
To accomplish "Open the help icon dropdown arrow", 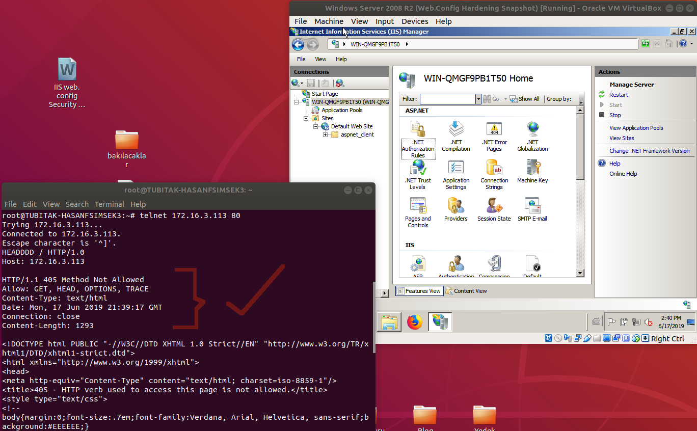I will pyautogui.click(x=691, y=44).
